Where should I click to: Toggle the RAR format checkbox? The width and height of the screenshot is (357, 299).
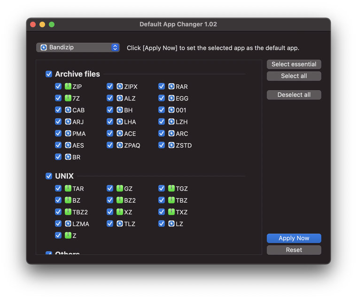click(x=162, y=87)
